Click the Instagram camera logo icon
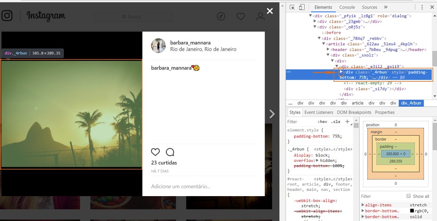 tap(7, 16)
